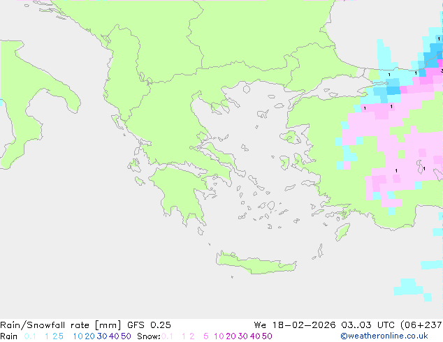Click the '(06+237' run offset text
This screenshot has width=443, height=342.
[x=421, y=325]
